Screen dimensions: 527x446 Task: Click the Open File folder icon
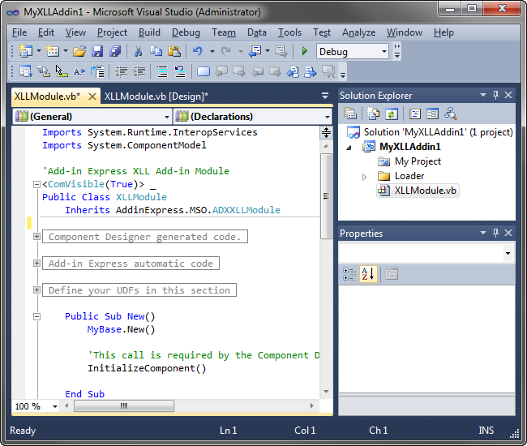[79, 51]
